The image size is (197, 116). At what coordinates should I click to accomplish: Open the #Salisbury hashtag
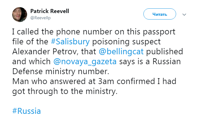click(70, 42)
